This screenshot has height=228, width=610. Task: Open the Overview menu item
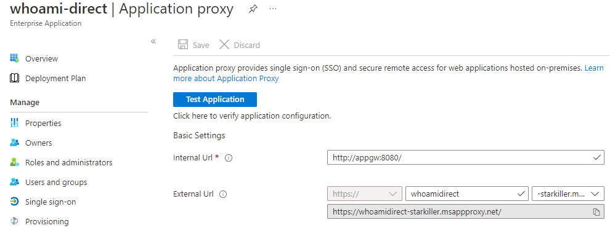(42, 59)
